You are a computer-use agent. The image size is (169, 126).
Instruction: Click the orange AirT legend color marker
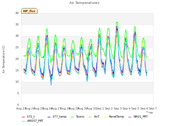coord(90,117)
